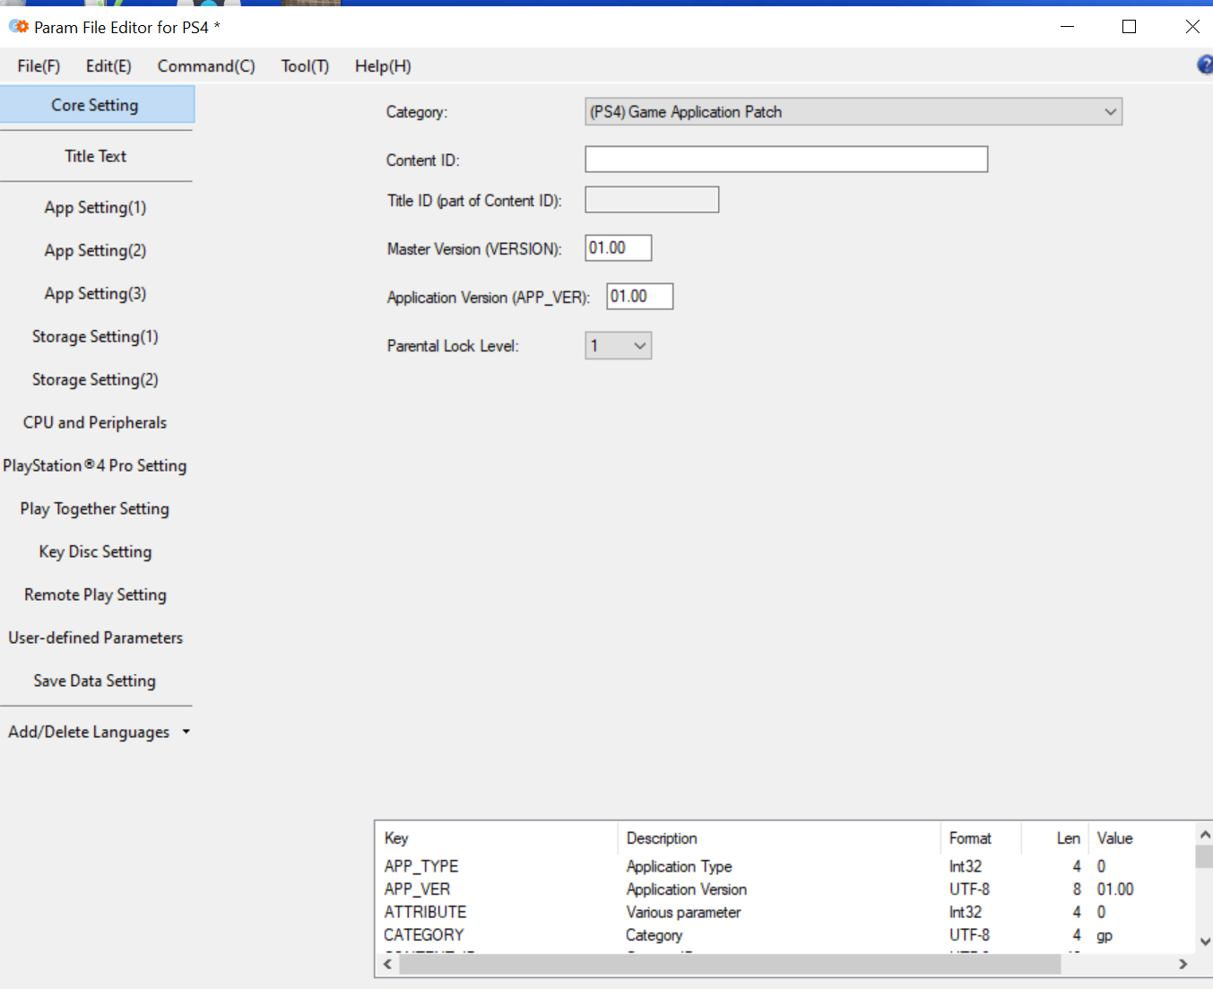Open Storage Setting(2) page

pyautogui.click(x=96, y=379)
